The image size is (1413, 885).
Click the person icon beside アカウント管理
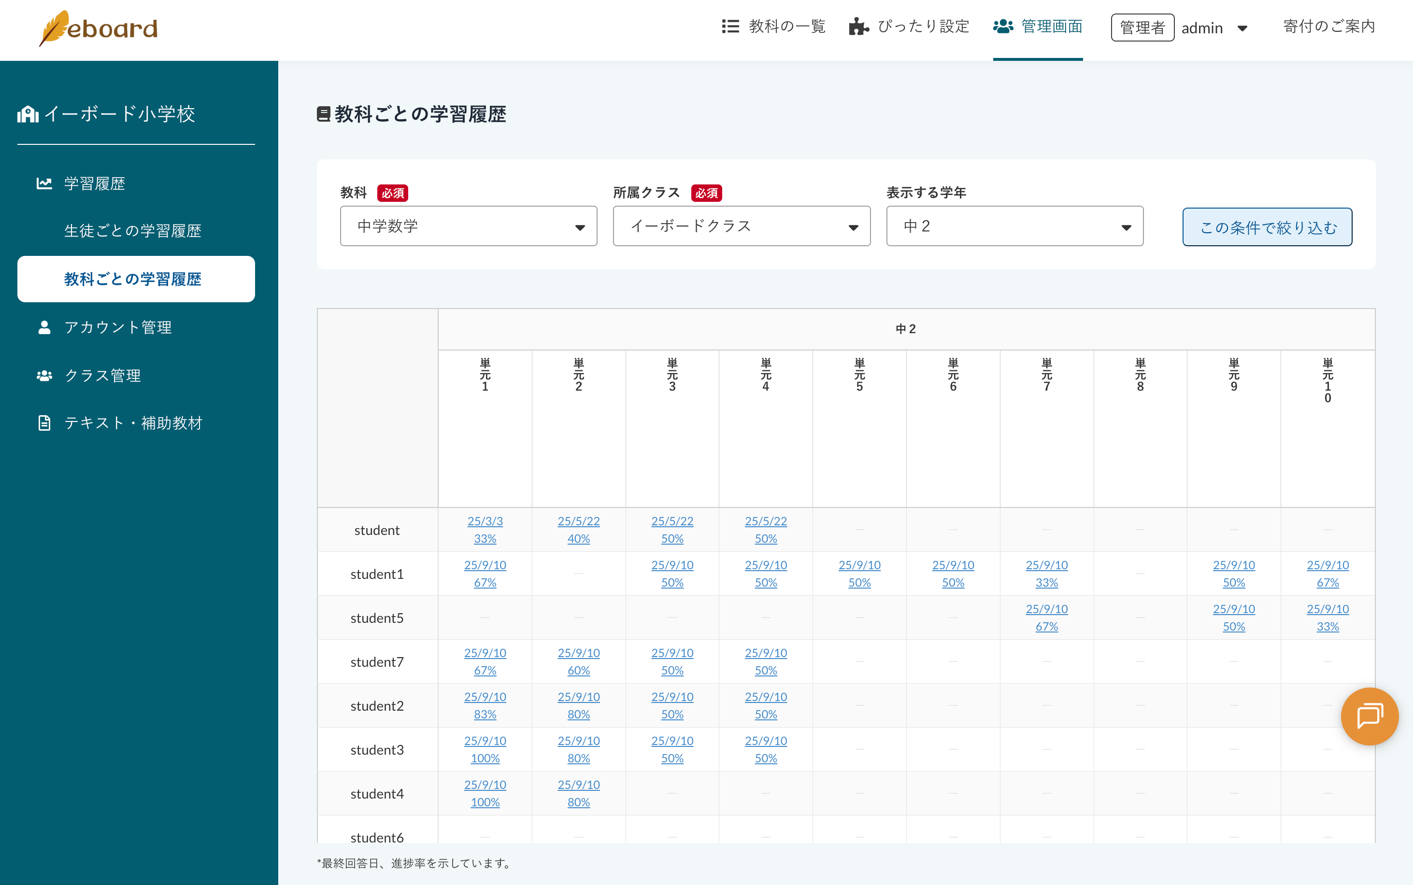44,327
